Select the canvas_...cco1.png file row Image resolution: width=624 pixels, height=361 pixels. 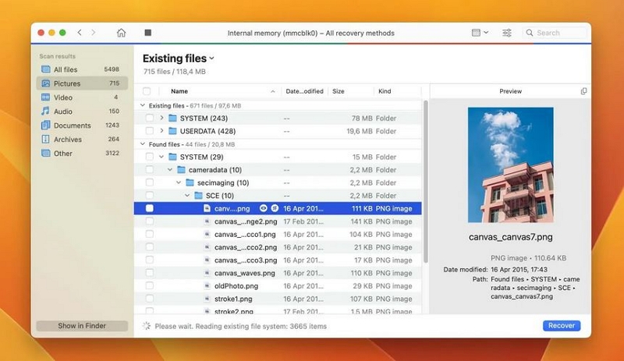tap(278, 234)
